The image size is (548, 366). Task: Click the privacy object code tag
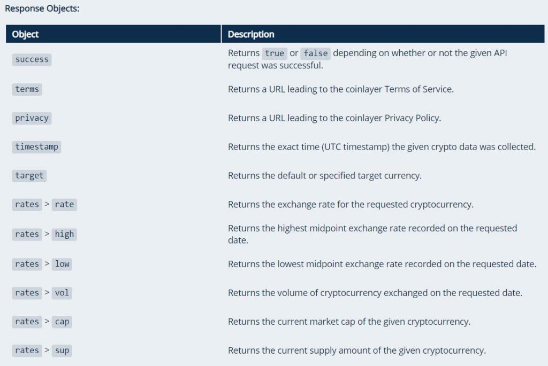tap(32, 118)
